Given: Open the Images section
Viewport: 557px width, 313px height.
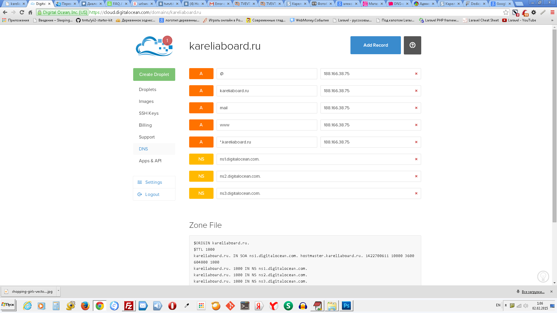Looking at the screenshot, I should 146,101.
